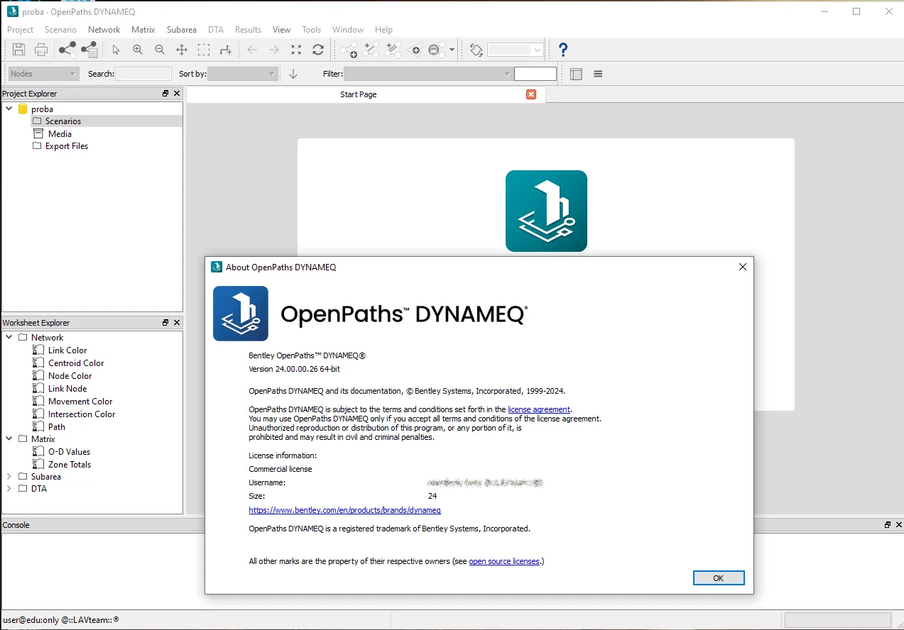Select Link Color worksheet item
The image size is (904, 630).
(x=67, y=350)
